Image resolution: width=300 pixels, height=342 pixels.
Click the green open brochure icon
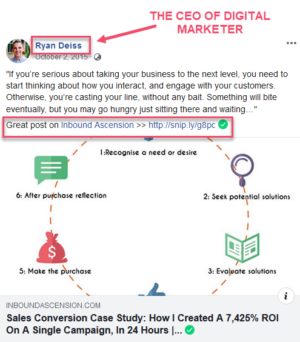pyautogui.click(x=242, y=248)
